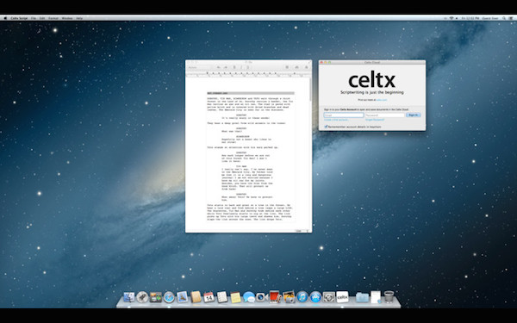Screen dimensions: 517x323
Task: Open the Format menu
Action: click(53, 18)
